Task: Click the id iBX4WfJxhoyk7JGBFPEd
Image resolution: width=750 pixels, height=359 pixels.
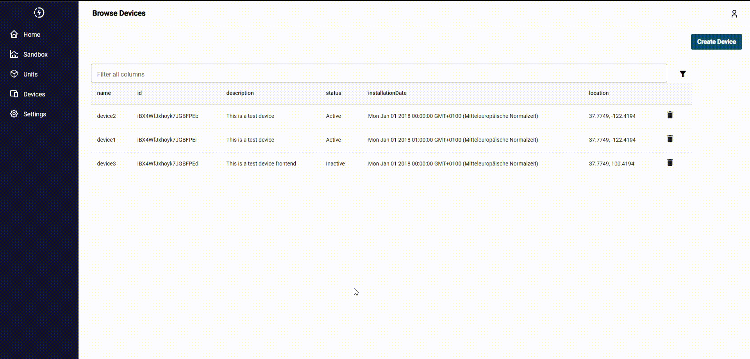Action: (168, 164)
